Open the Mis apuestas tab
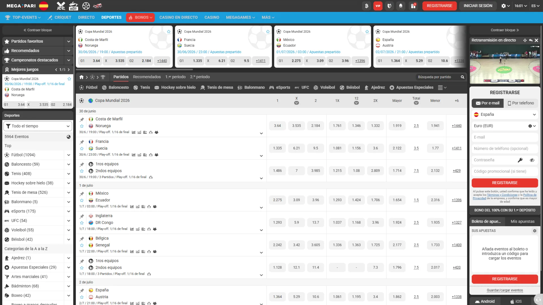543x305 pixels. pos(522,221)
